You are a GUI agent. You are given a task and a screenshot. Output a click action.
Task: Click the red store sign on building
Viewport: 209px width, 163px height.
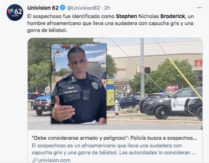198,63
